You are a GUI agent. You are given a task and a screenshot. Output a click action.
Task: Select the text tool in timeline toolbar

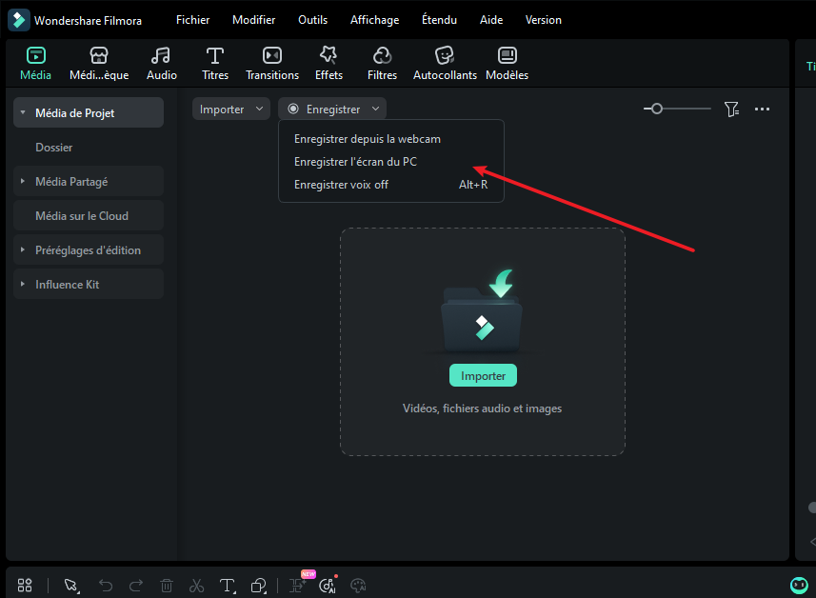[x=228, y=586]
